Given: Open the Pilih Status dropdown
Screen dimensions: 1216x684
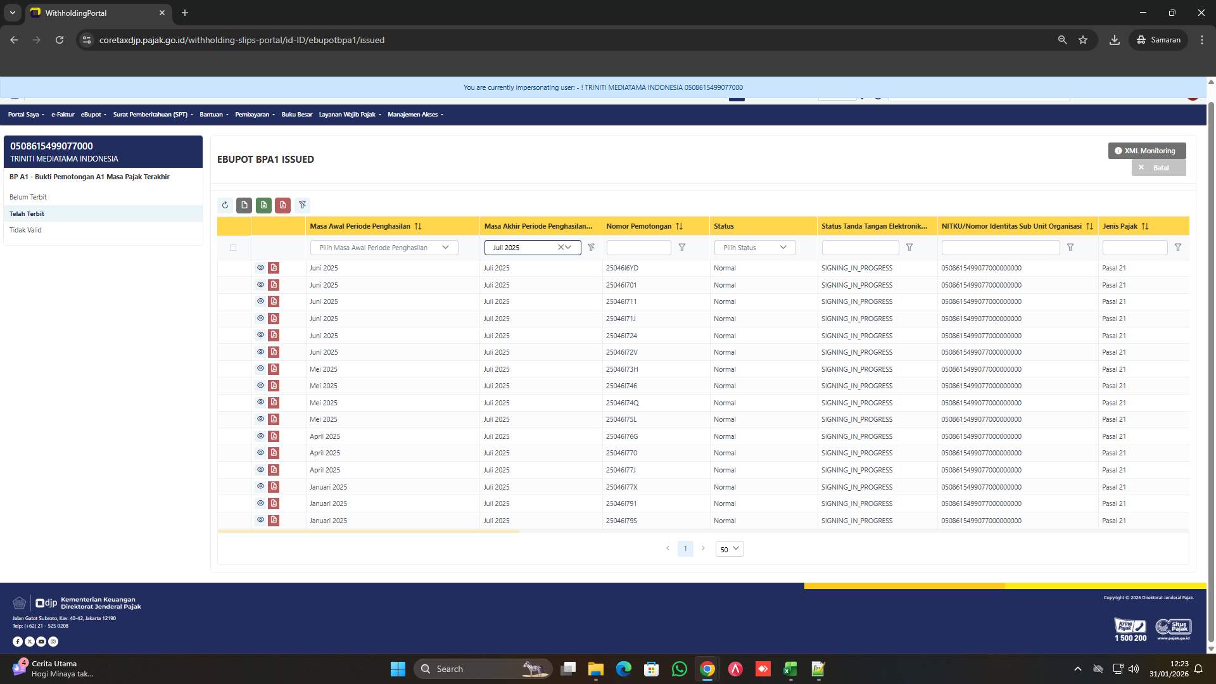Looking at the screenshot, I should [x=754, y=248].
